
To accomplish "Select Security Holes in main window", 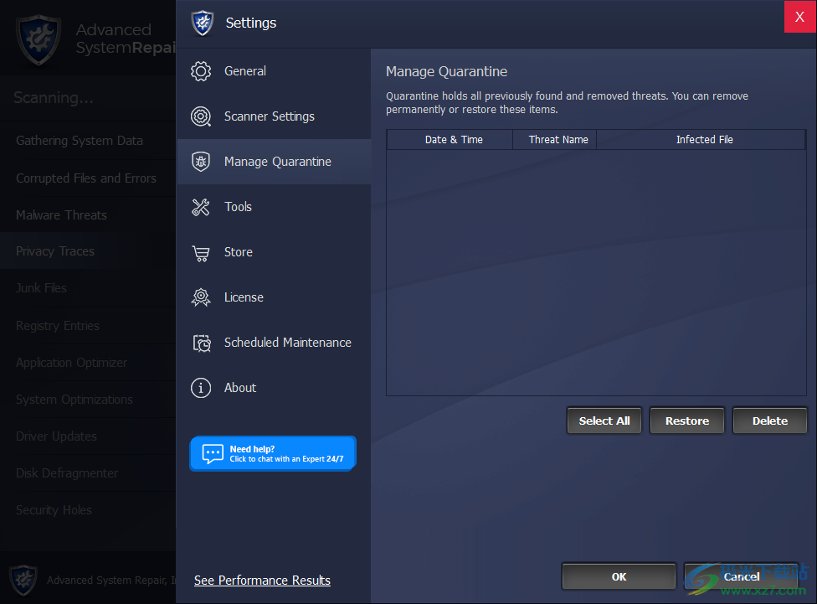I will [88, 510].
